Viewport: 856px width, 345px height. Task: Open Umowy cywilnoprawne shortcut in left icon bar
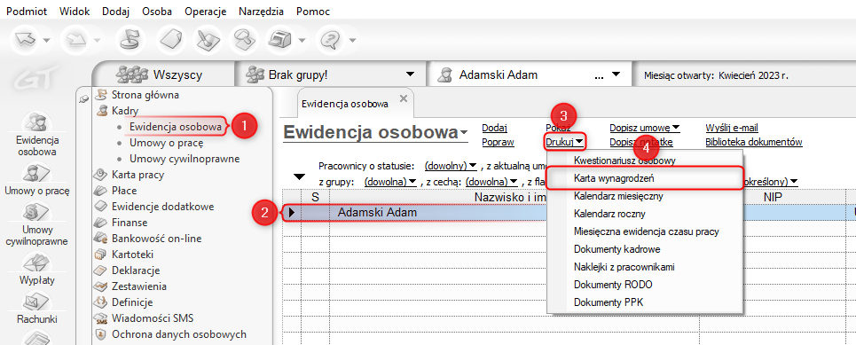[x=37, y=224]
